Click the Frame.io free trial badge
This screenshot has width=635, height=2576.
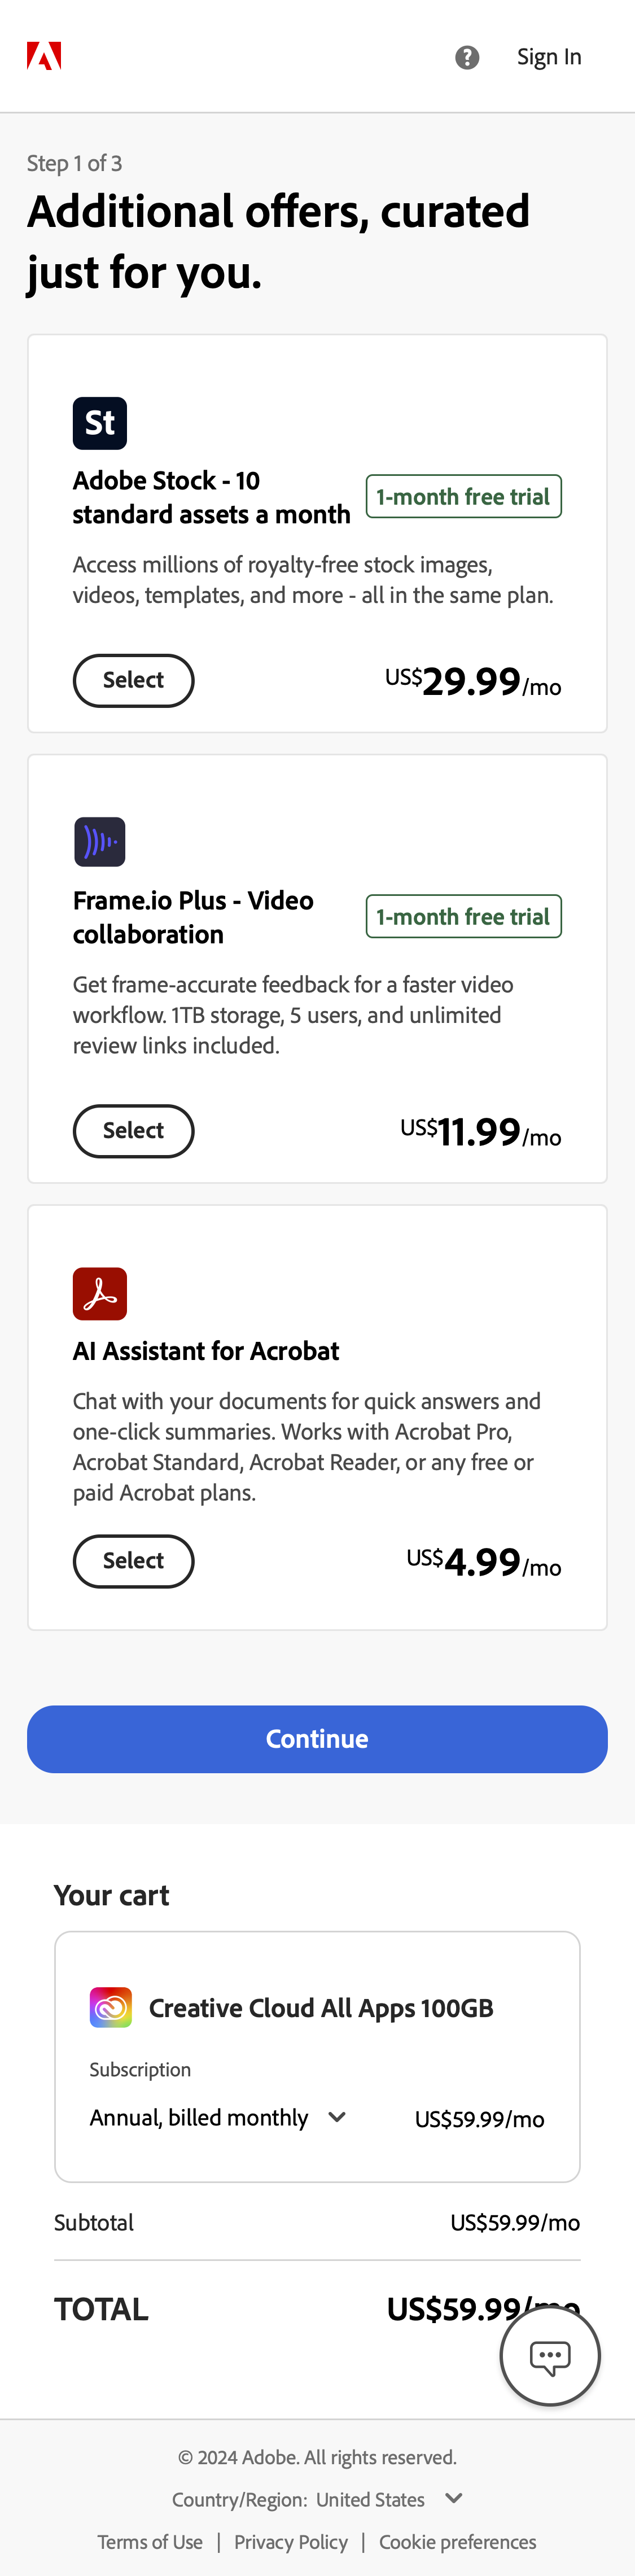pos(463,916)
